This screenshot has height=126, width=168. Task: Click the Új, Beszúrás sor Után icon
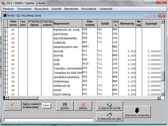click(x=109, y=115)
